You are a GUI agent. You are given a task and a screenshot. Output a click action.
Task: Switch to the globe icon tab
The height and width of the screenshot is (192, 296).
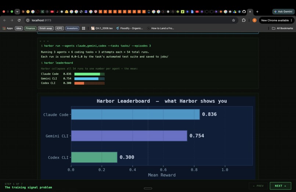(x=81, y=12)
